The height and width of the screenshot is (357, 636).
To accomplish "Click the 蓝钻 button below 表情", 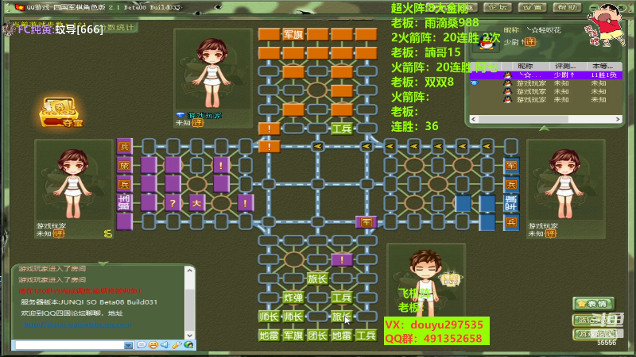I will (x=593, y=320).
